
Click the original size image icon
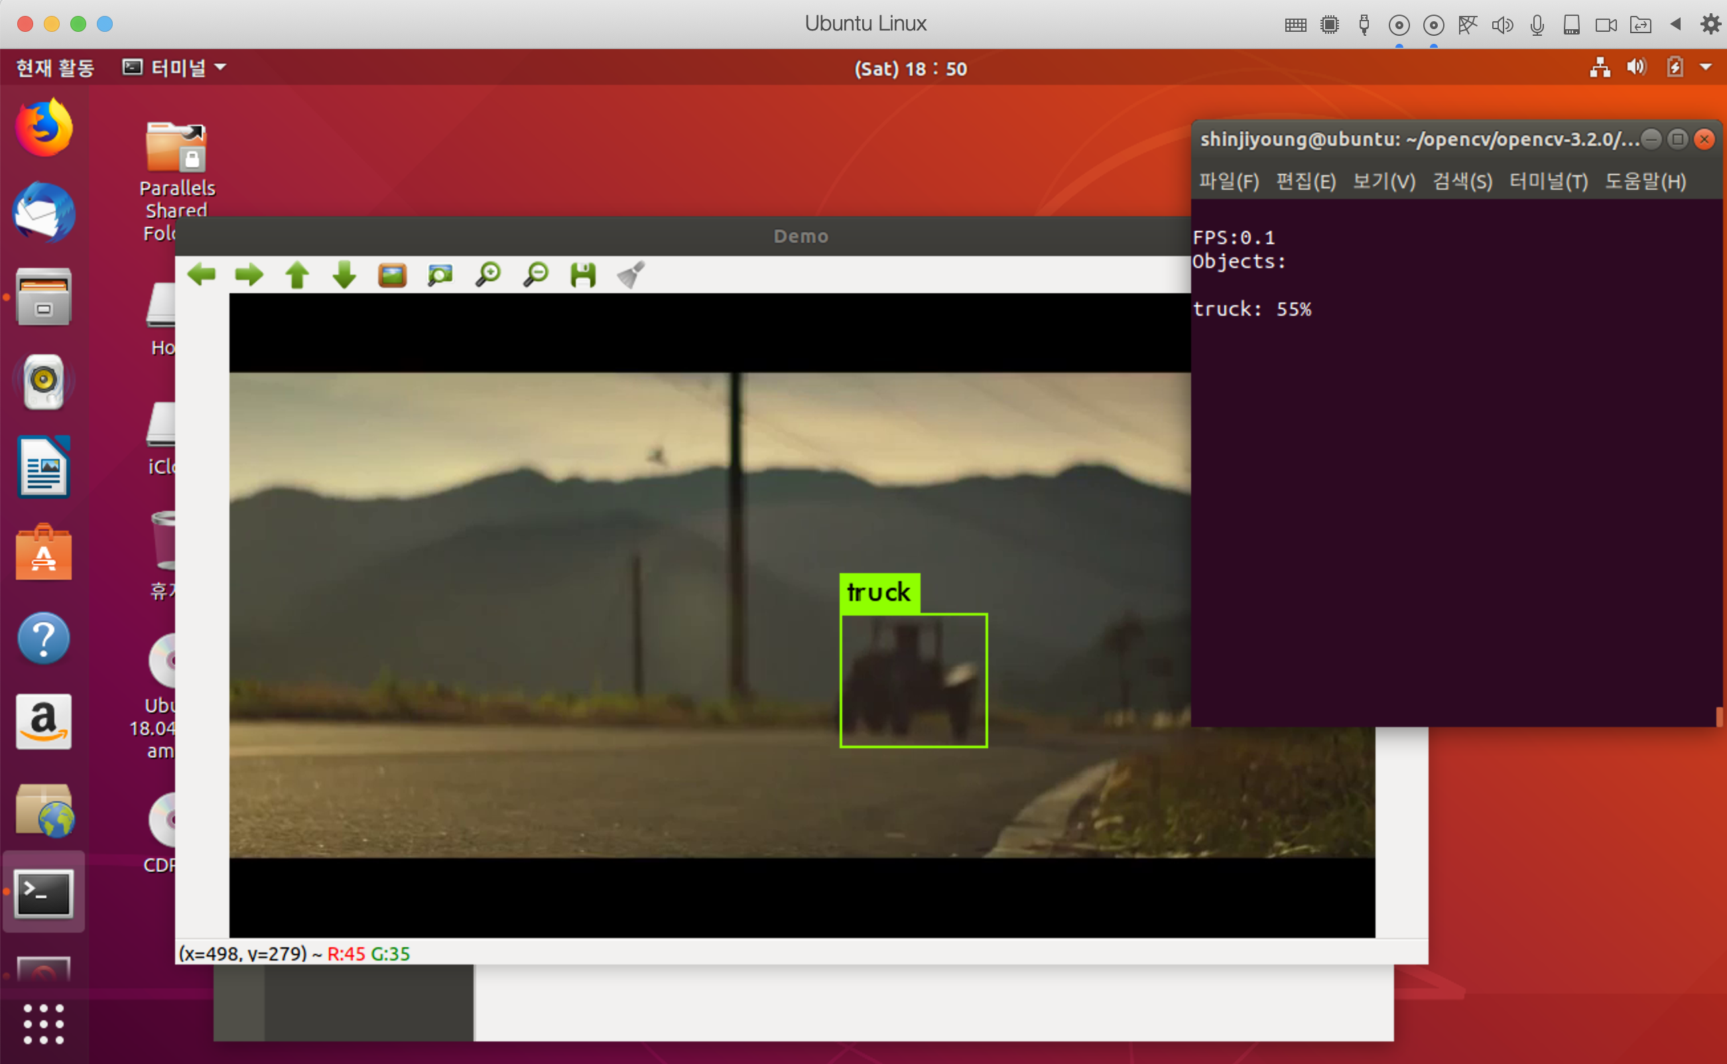pyautogui.click(x=392, y=275)
